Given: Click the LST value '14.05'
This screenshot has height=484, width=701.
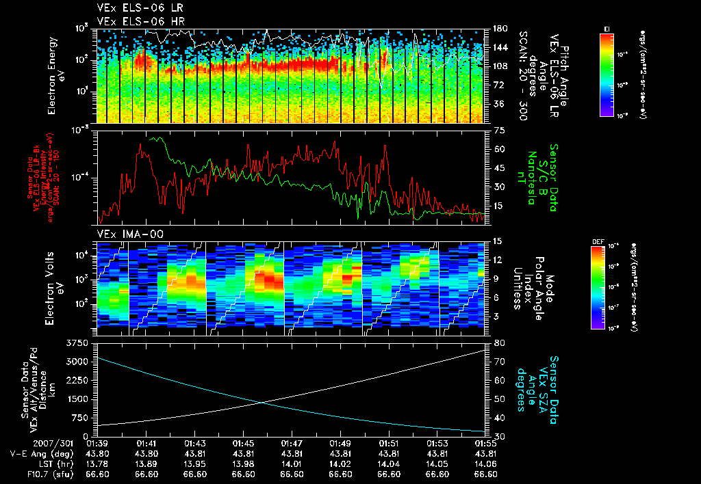Looking at the screenshot, I should (437, 464).
